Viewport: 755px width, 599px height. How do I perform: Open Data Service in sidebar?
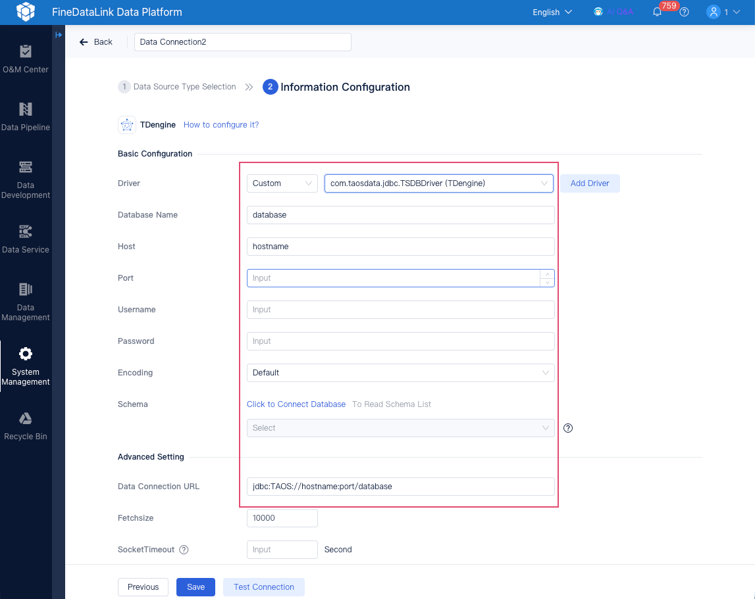26,239
